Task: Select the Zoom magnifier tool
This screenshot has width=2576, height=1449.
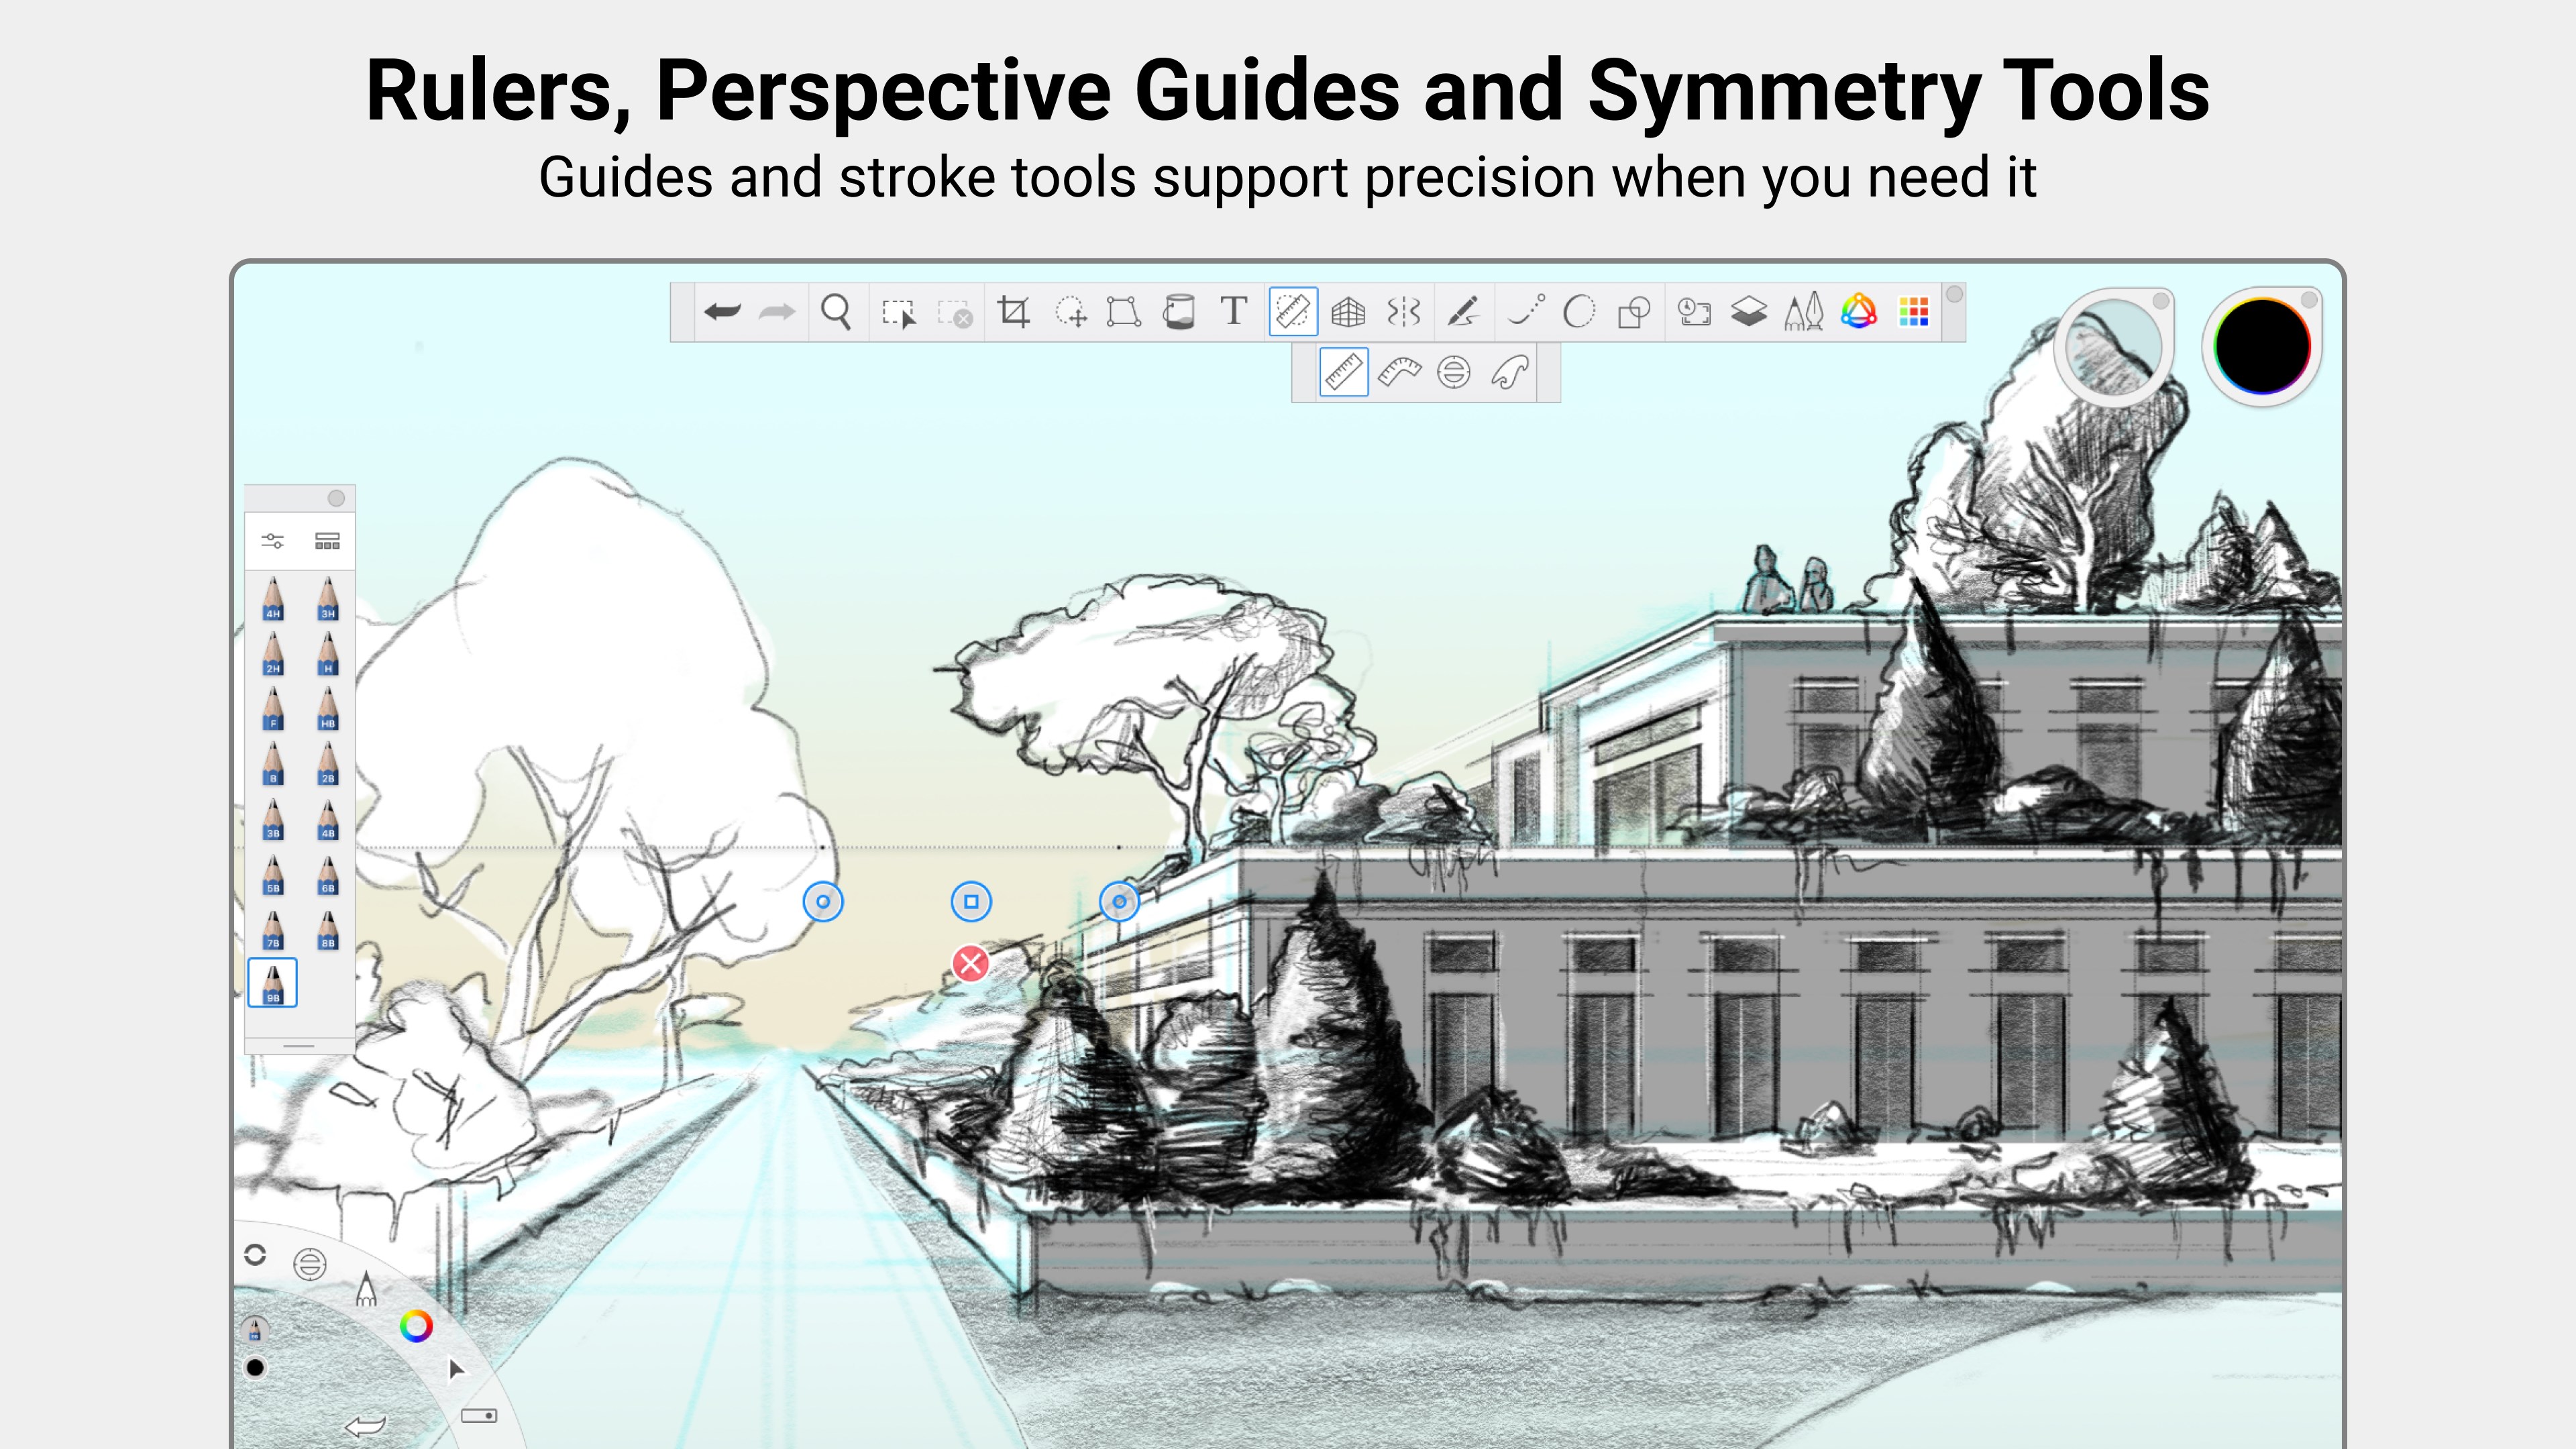Action: click(836, 312)
